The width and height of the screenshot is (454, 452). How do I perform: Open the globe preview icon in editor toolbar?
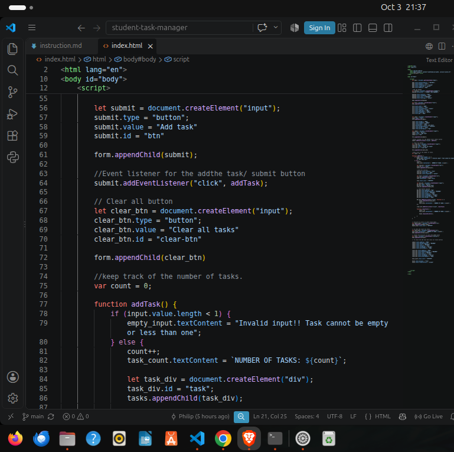[429, 46]
